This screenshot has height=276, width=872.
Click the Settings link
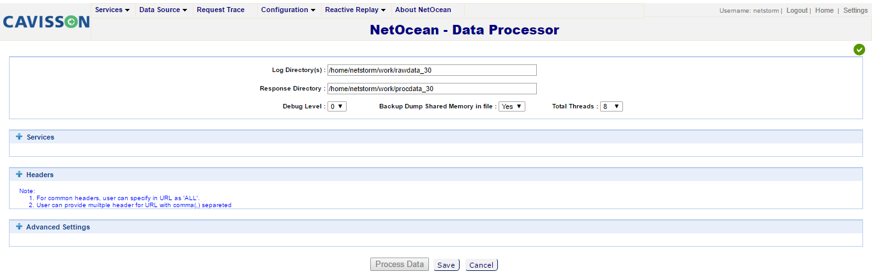point(855,11)
